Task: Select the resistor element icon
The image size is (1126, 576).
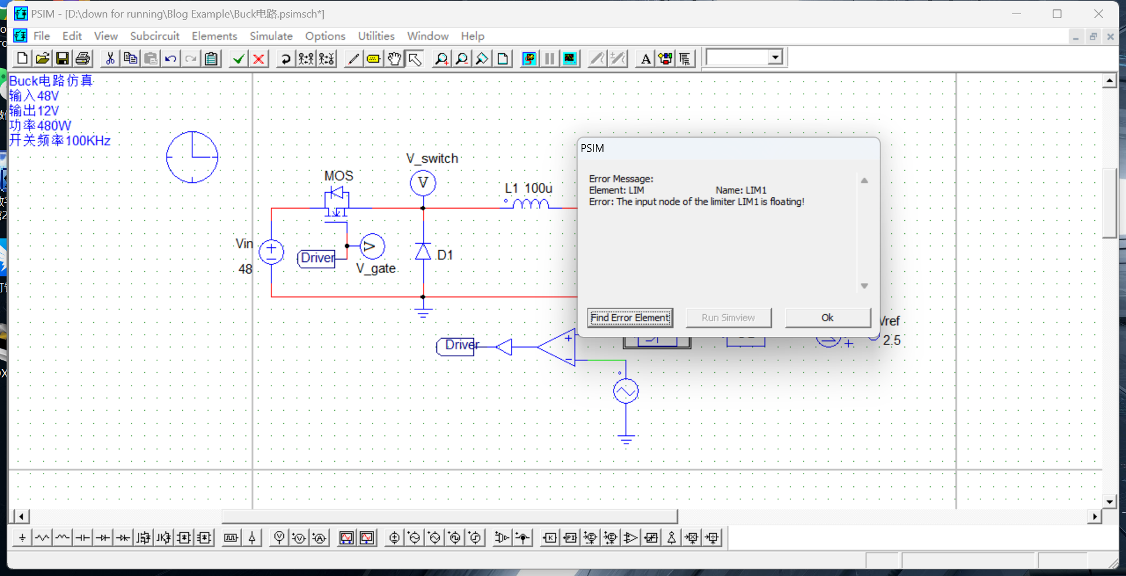Action: (42, 538)
